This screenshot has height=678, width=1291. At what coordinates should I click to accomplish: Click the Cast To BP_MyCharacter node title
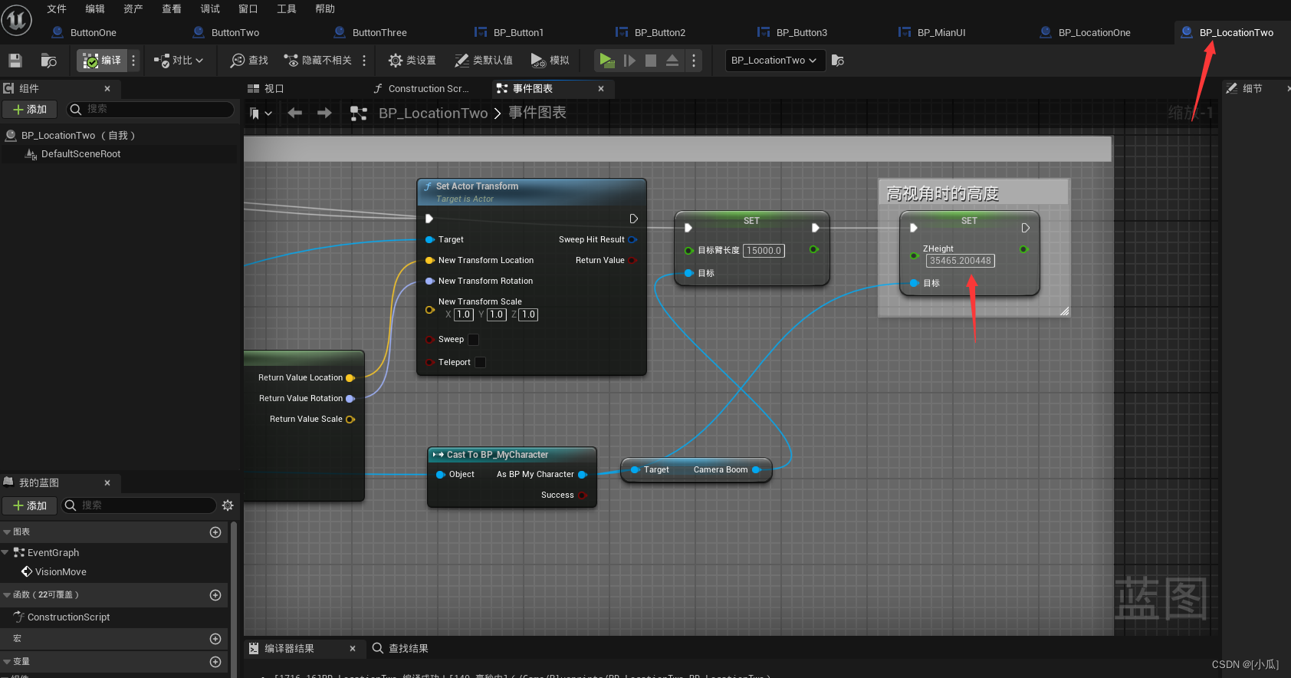498,455
